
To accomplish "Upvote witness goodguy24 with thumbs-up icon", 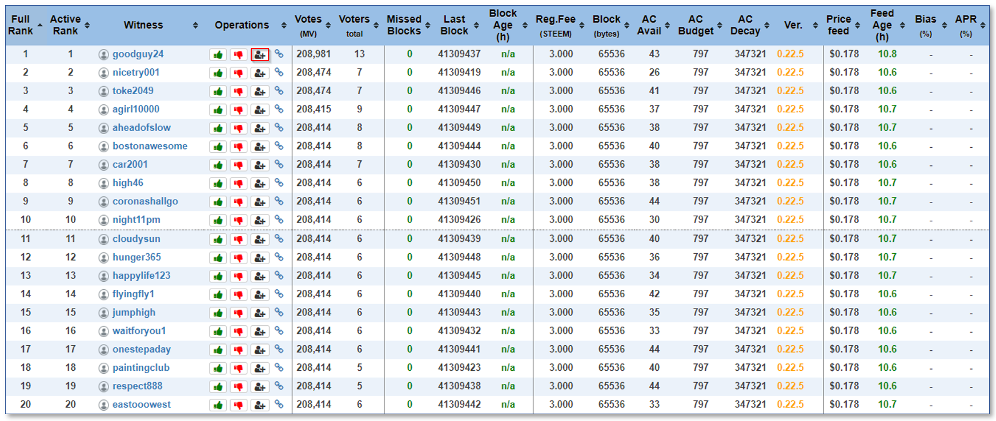I will (x=218, y=55).
